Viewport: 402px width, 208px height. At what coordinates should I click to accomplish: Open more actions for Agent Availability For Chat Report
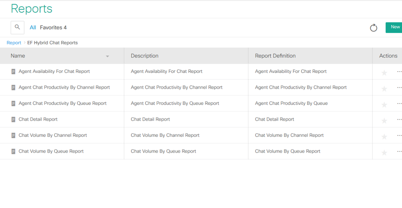399,72
